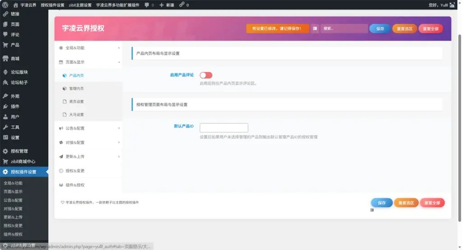Select the 管理内页 sub-tab
The image size is (462, 250).
(x=76, y=89)
